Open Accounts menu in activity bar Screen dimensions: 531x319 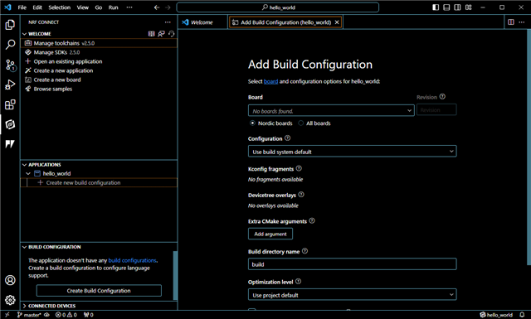click(x=10, y=280)
